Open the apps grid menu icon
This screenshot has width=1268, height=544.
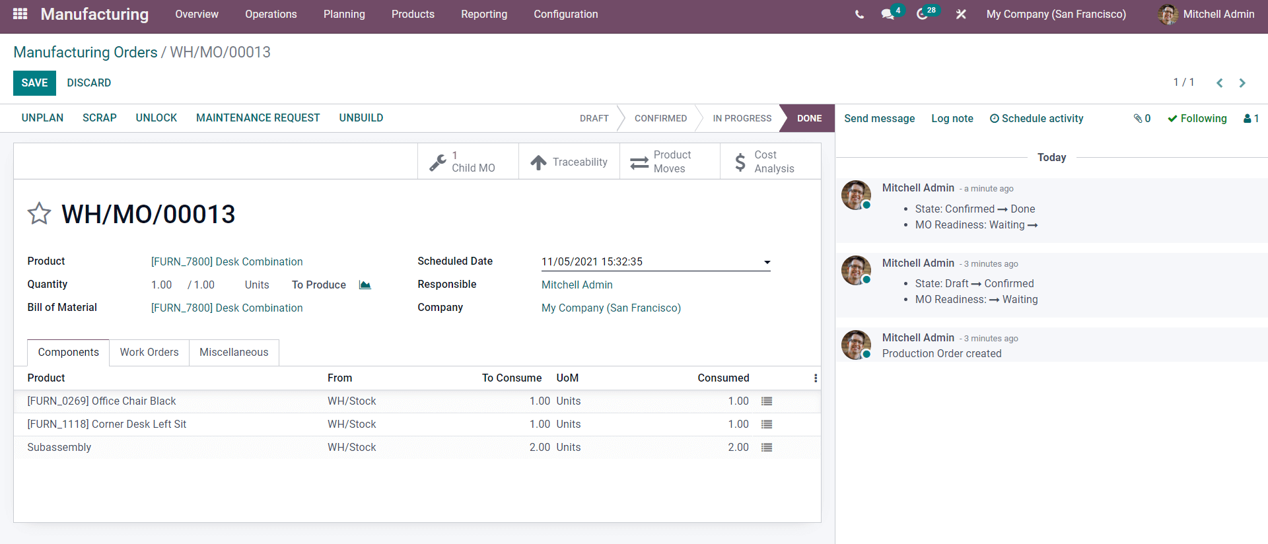tap(20, 14)
